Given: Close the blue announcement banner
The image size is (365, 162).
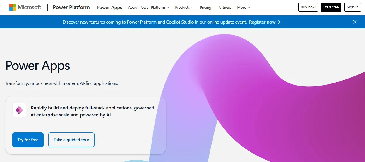Looking at the screenshot, I should point(355,22).
